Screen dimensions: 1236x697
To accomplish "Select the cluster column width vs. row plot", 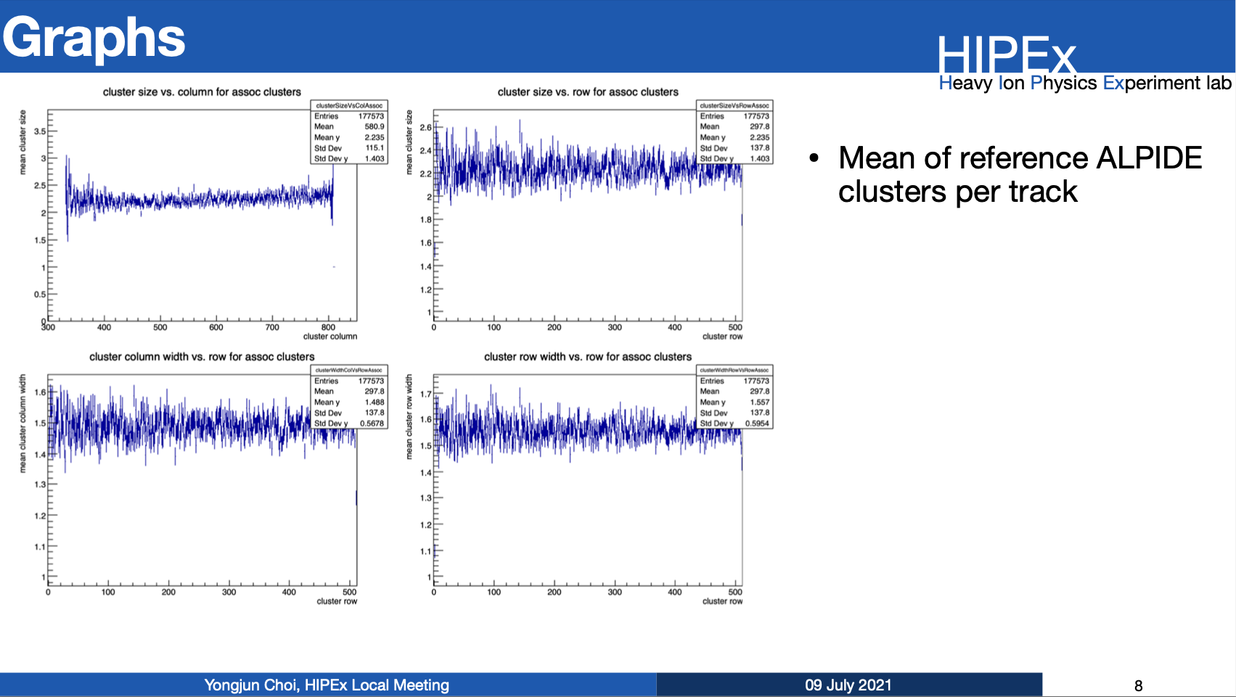I will 202,480.
